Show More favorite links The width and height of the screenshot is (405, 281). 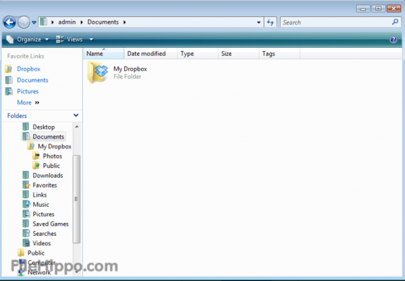(x=28, y=102)
